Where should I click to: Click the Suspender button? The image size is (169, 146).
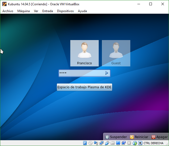[x=116, y=137]
